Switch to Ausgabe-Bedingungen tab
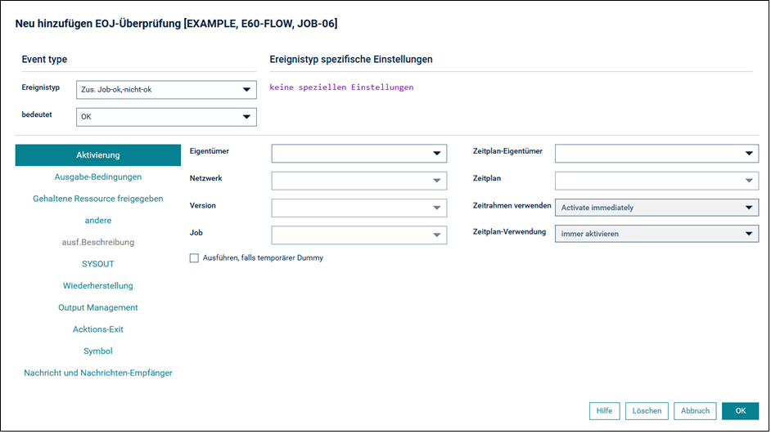 coord(98,177)
